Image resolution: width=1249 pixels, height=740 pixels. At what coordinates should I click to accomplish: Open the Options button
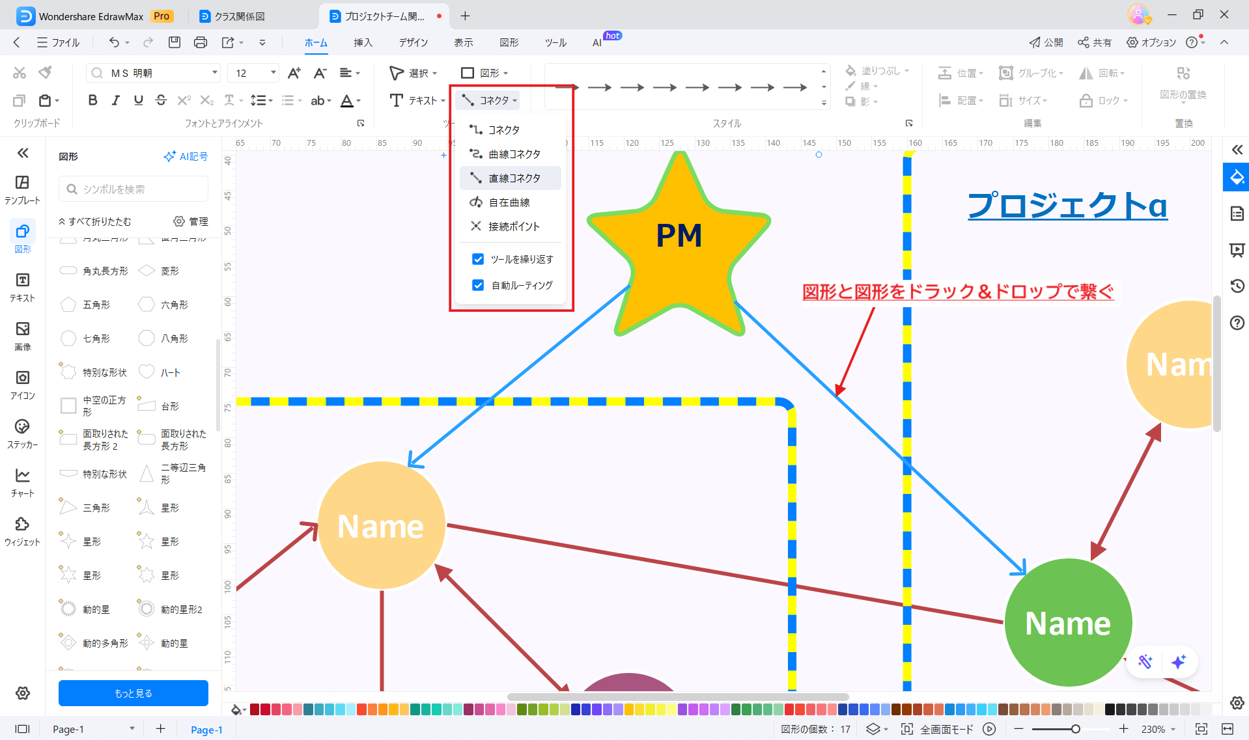point(1151,42)
